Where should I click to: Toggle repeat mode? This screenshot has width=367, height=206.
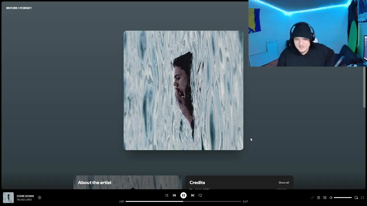click(x=200, y=195)
